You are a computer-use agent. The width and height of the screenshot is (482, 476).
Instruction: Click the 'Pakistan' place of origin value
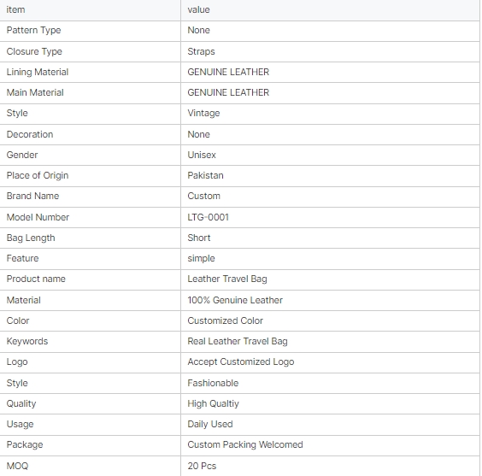point(205,175)
